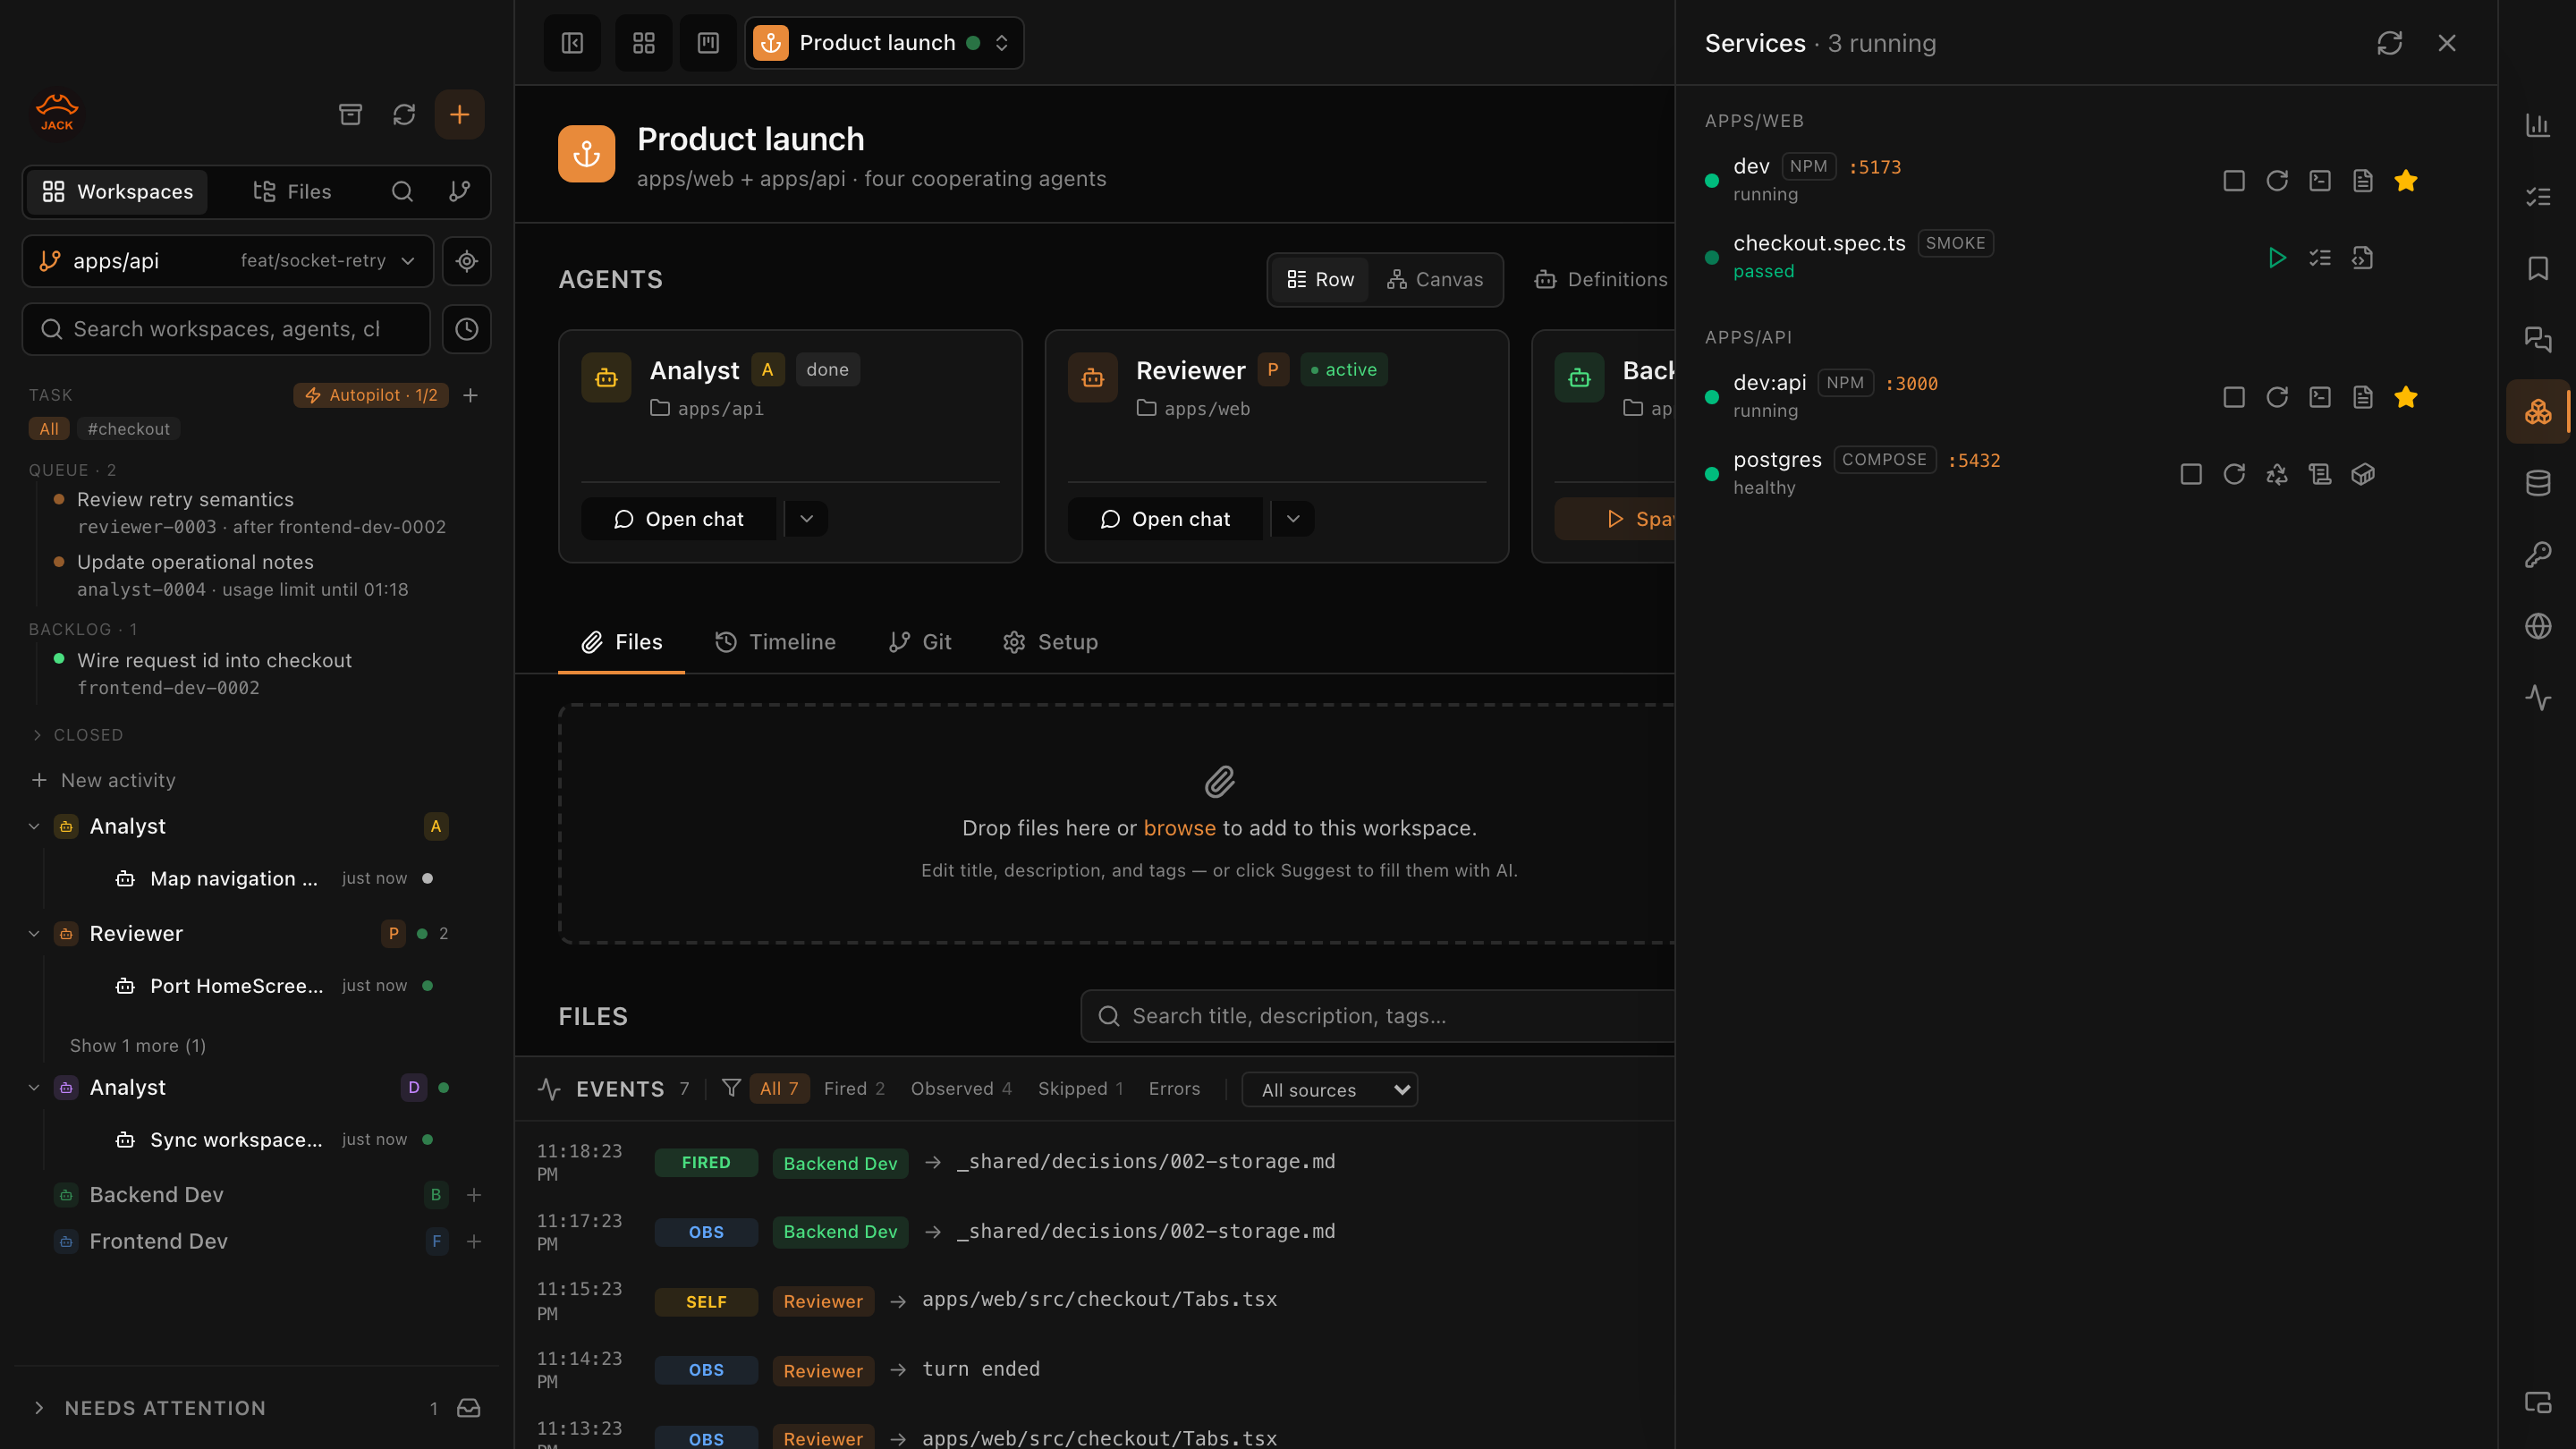Screen dimensions: 2576x1449
Task: Open the bookmark icon in right sidebar
Action: pos(2537,268)
